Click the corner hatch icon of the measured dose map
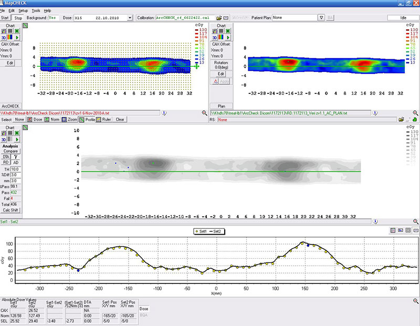The height and width of the screenshot is (326, 420). [25, 26]
